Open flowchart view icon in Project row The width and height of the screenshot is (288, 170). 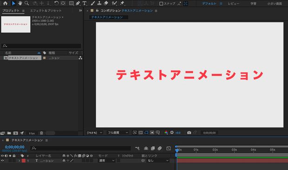[80, 58]
